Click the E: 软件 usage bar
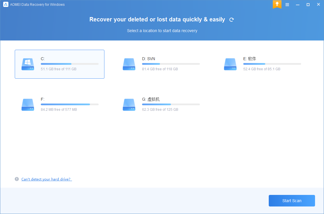This screenshot has height=214, width=324. point(272,64)
